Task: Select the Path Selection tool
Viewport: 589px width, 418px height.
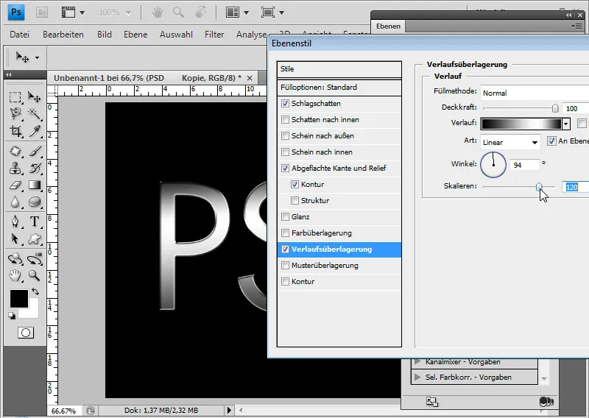Action: (x=15, y=238)
